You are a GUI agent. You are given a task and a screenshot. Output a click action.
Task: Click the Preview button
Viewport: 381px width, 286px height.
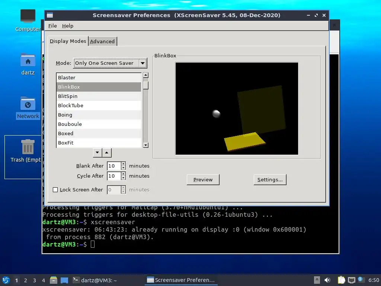click(x=203, y=180)
